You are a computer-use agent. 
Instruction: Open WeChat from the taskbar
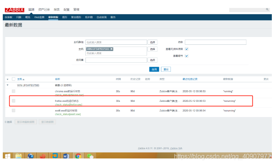tap(90, 156)
